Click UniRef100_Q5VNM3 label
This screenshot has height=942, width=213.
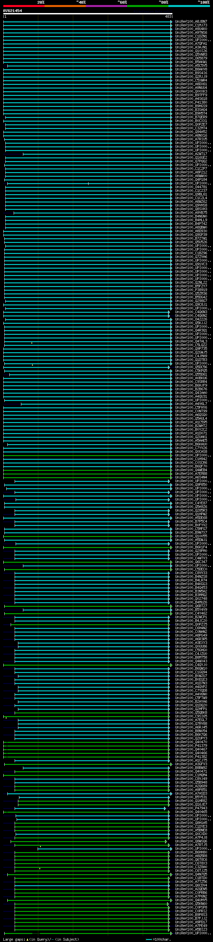coord(191,54)
